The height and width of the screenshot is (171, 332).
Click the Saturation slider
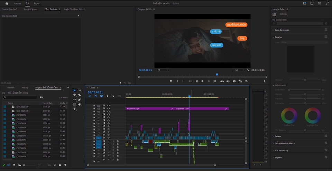point(304,103)
